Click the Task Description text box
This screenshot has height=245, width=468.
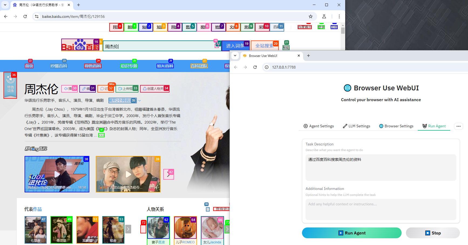pyautogui.click(x=381, y=167)
